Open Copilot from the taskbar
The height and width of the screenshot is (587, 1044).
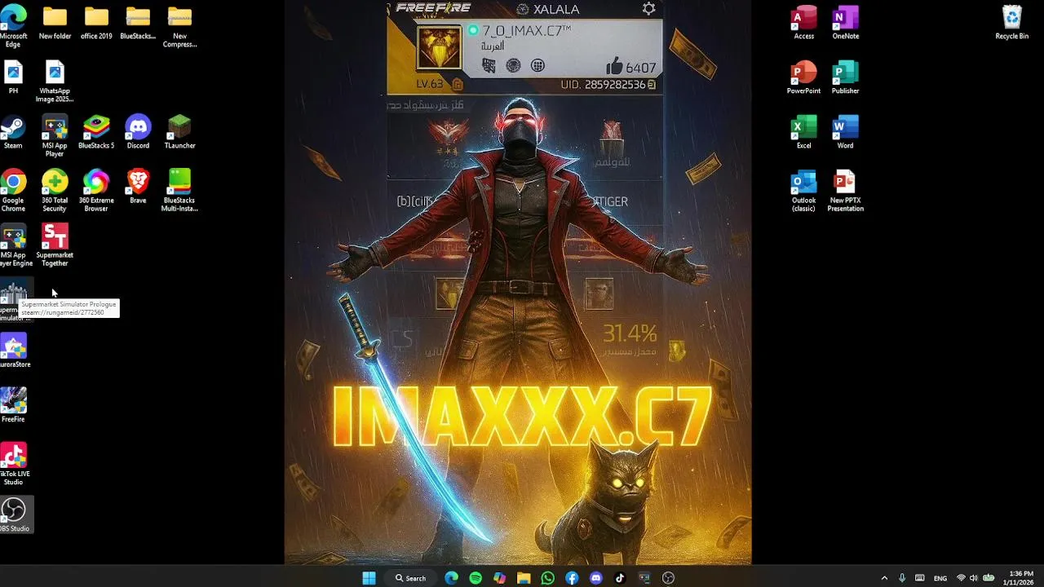pyautogui.click(x=499, y=578)
